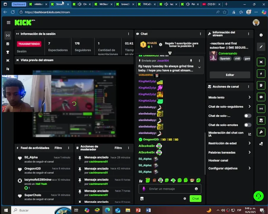The width and height of the screenshot is (268, 214).
Task: Toggle the session info broadcast widget icon
Action: [261, 108]
